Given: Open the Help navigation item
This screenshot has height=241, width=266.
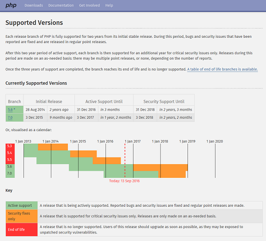Looking at the screenshot, I should [x=109, y=5].
